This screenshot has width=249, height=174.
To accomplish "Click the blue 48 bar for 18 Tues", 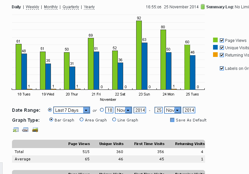I will (24, 72).
